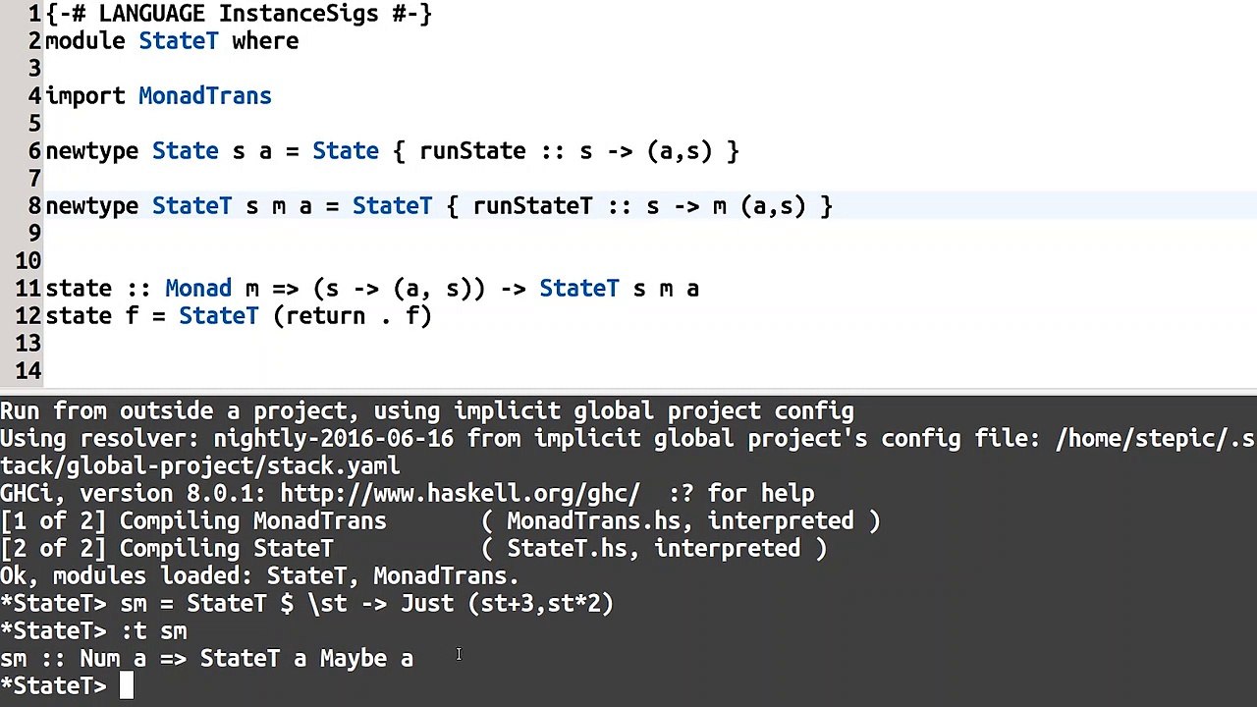Place cursor on line number 8
This screenshot has height=707, width=1257.
pyautogui.click(x=34, y=206)
